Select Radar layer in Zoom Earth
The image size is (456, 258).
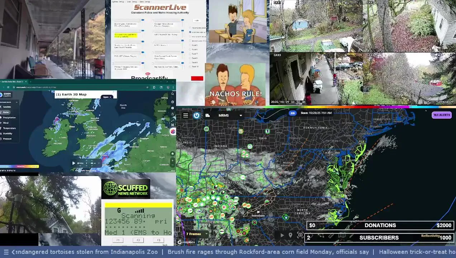click(5, 112)
